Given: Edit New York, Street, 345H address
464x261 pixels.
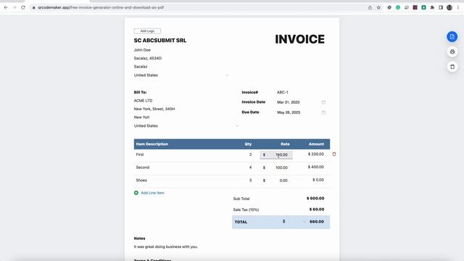Looking at the screenshot, I should coord(154,109).
